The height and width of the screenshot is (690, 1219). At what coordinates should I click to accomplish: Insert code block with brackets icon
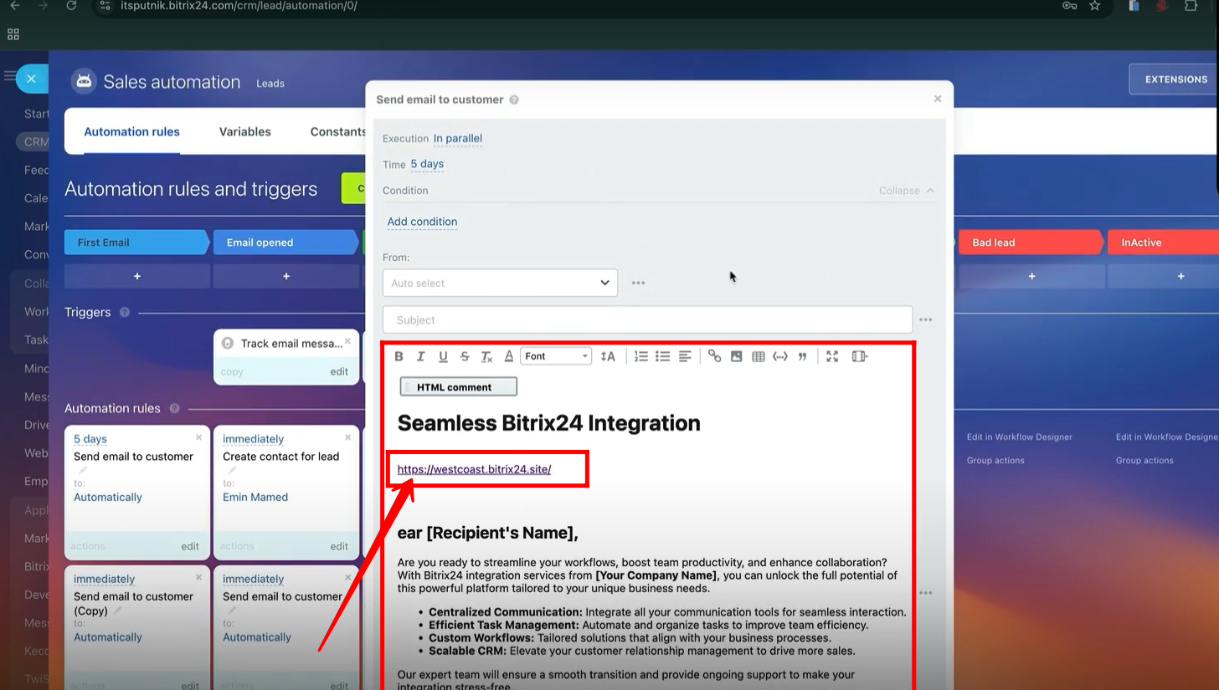click(x=780, y=356)
